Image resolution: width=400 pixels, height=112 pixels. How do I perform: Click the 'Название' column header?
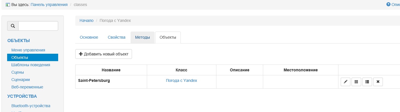pos(111,70)
